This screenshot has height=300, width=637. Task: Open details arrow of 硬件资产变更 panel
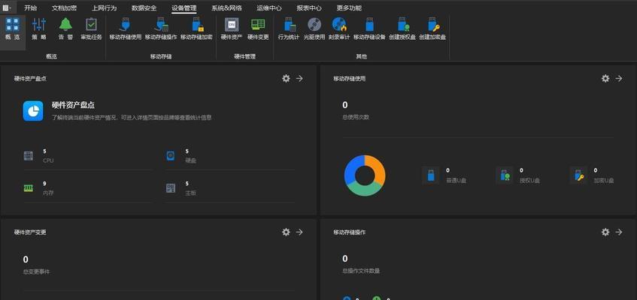(x=299, y=232)
